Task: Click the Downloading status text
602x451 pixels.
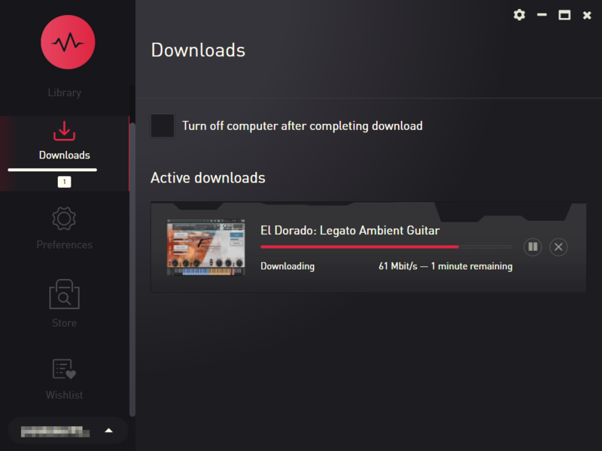Action: point(287,266)
